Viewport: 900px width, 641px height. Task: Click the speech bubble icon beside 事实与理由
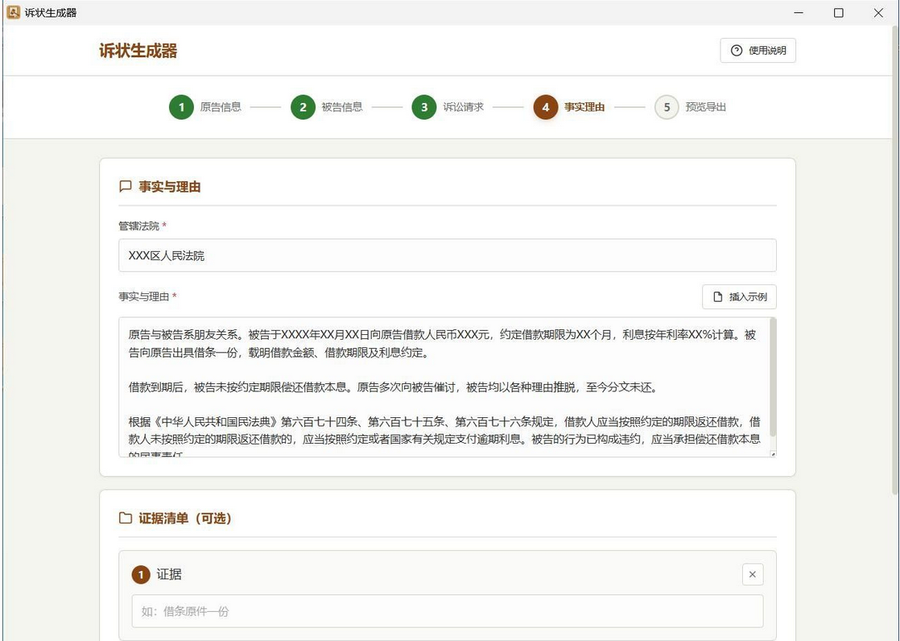(x=125, y=186)
